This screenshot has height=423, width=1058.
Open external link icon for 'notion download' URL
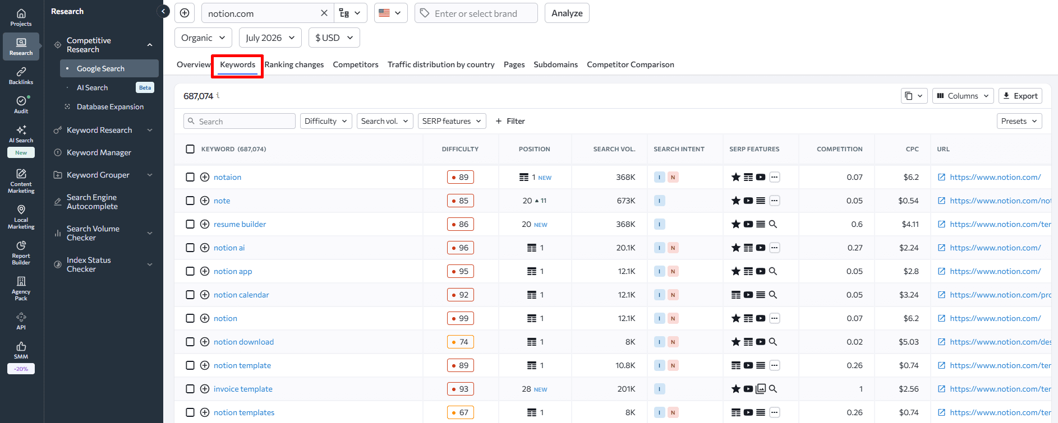(x=941, y=342)
